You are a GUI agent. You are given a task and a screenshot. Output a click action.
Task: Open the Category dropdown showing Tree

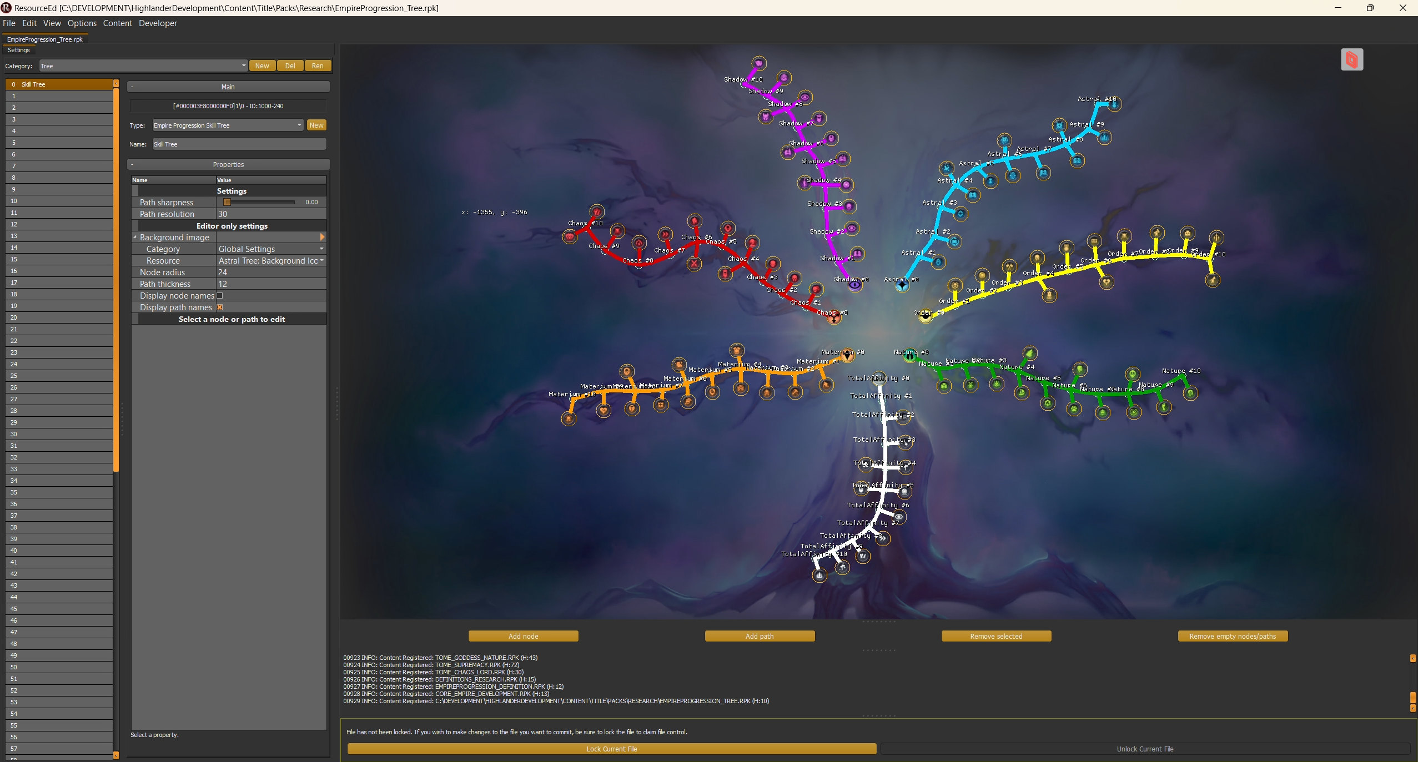coord(243,65)
